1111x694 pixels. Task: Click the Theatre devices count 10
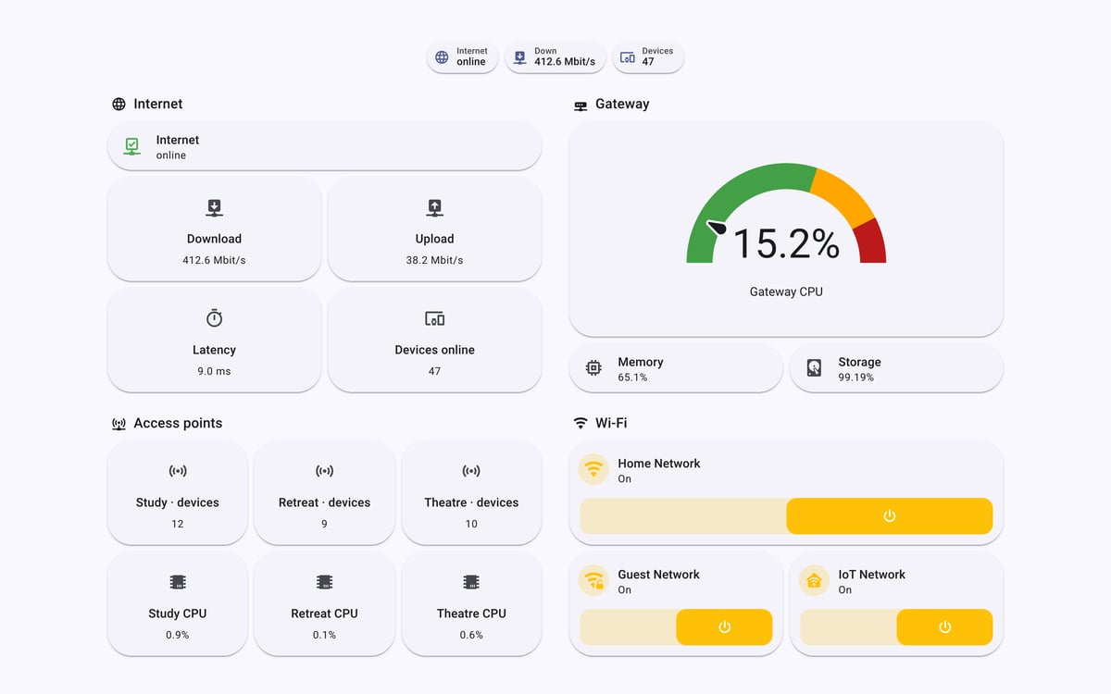[471, 524]
